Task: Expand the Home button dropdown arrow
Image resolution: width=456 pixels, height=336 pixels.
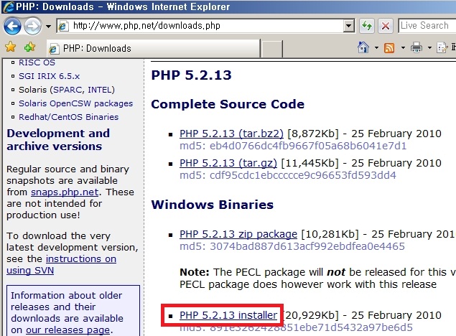Action: point(376,47)
